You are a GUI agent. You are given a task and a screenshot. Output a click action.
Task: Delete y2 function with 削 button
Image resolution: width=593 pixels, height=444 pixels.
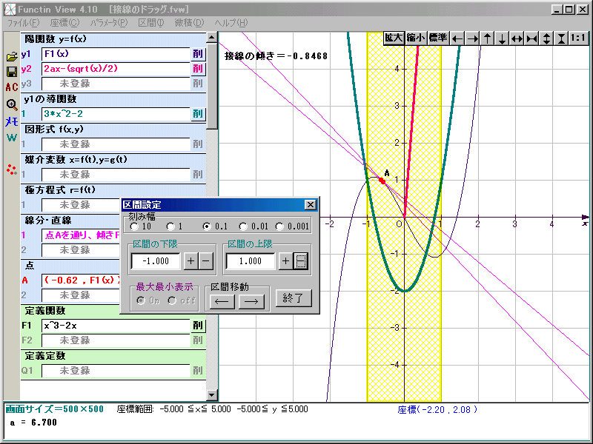tap(198, 69)
